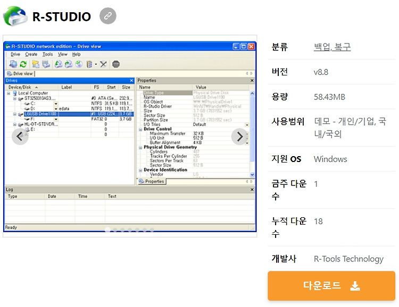This screenshot has width=399, height=307.
Task: Close the Drives panel with its X
Action: point(131,81)
